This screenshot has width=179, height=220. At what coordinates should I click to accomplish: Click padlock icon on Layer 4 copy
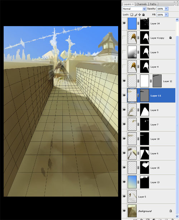pyautogui.click(x=170, y=38)
